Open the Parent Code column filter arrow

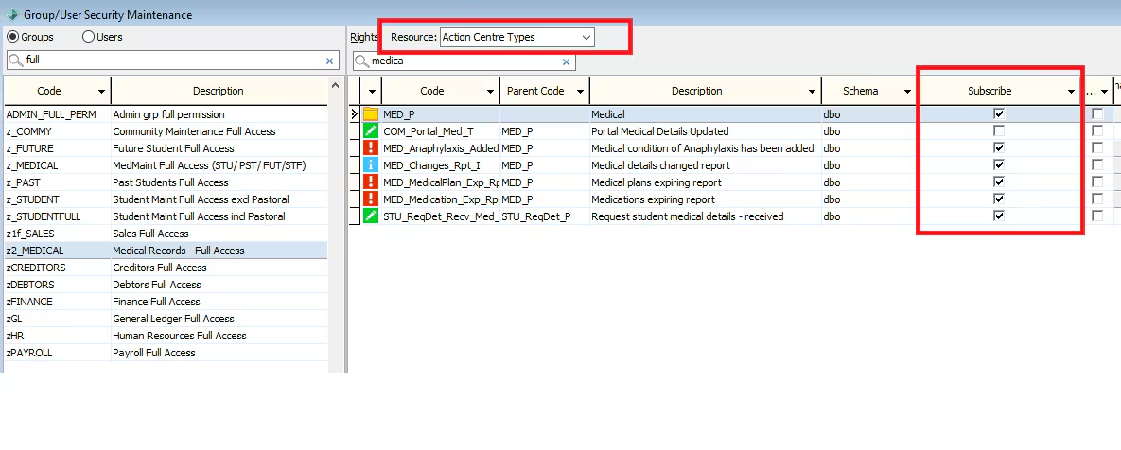(581, 92)
